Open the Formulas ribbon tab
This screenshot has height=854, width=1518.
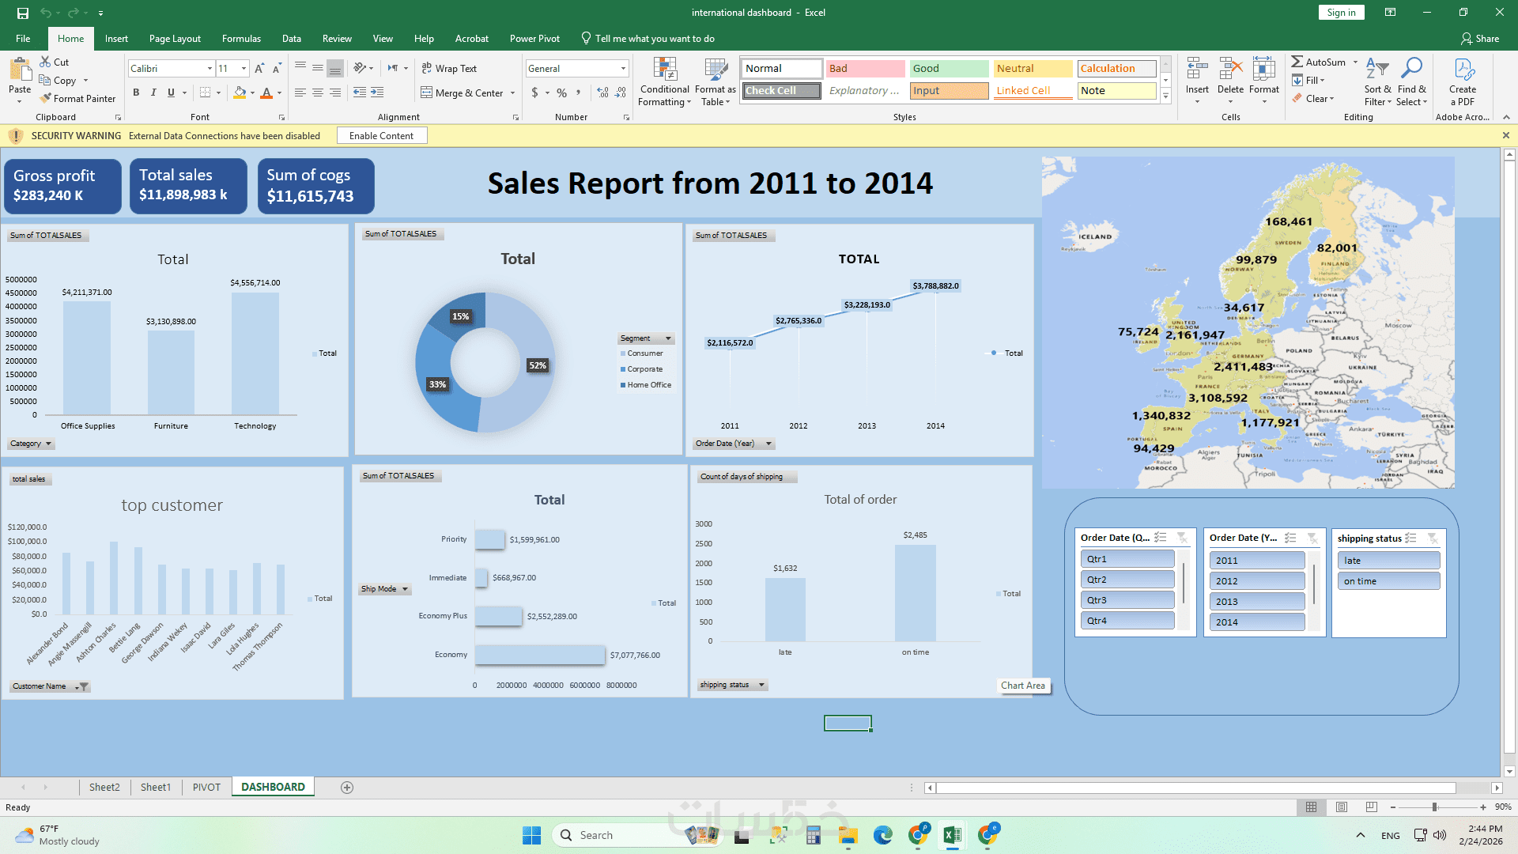point(241,39)
